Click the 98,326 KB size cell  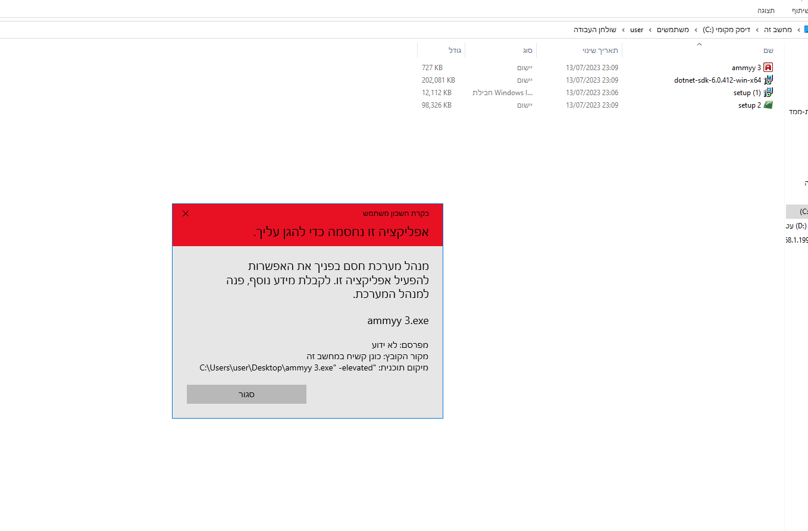pyautogui.click(x=437, y=105)
